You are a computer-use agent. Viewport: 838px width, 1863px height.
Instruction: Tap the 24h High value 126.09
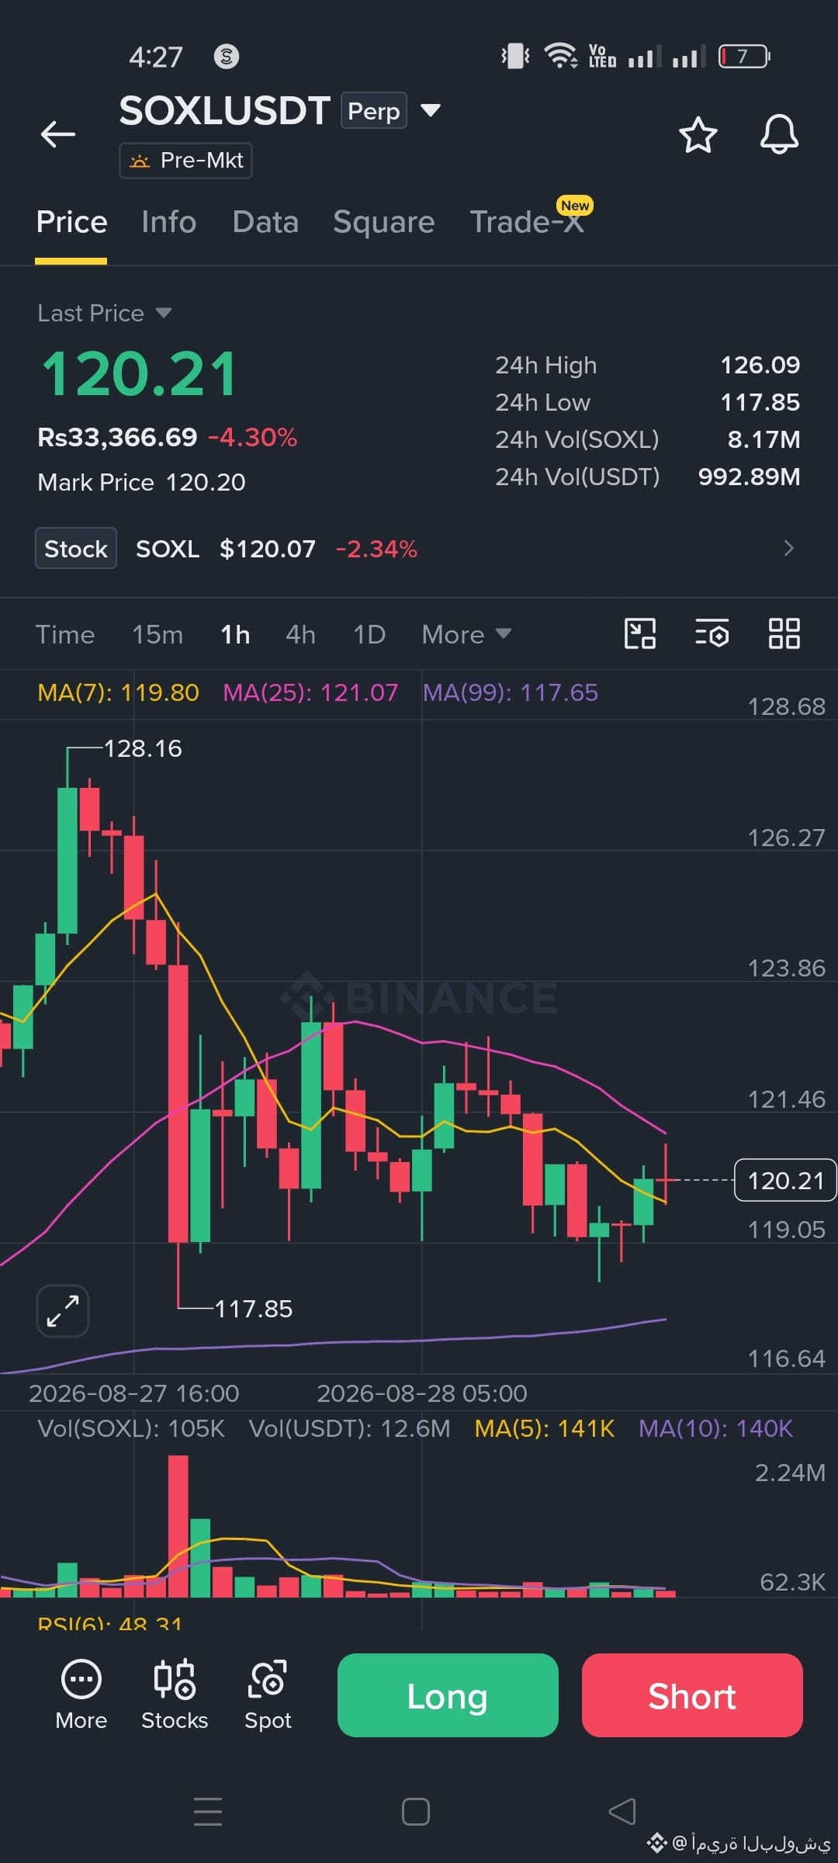760,365
